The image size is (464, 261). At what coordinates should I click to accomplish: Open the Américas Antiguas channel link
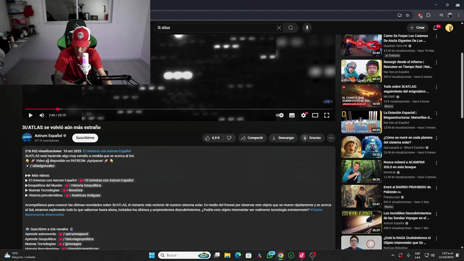point(82,195)
